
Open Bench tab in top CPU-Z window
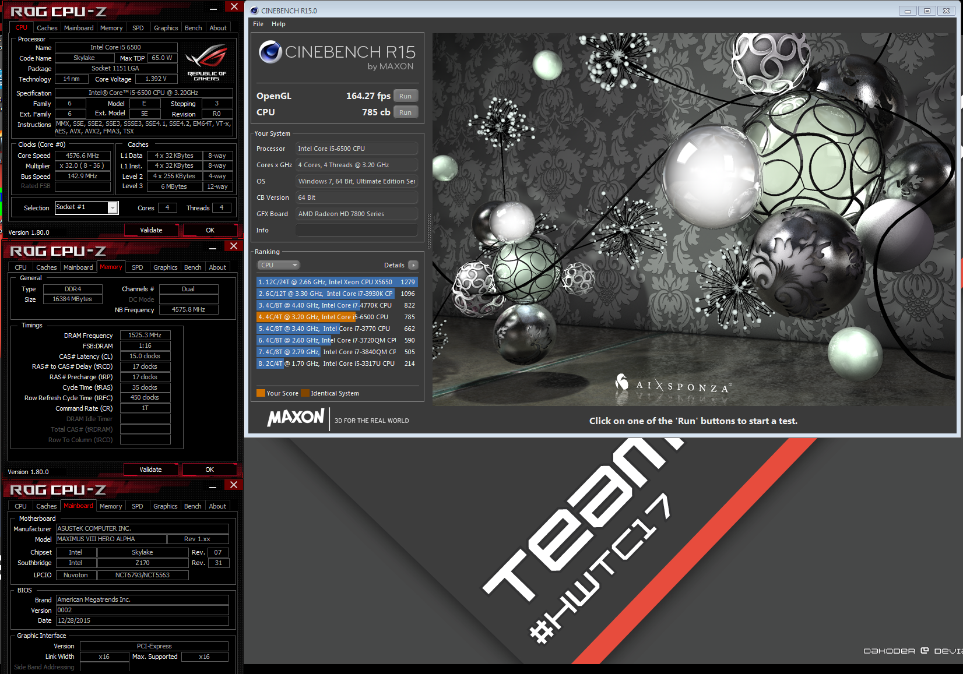(x=194, y=28)
